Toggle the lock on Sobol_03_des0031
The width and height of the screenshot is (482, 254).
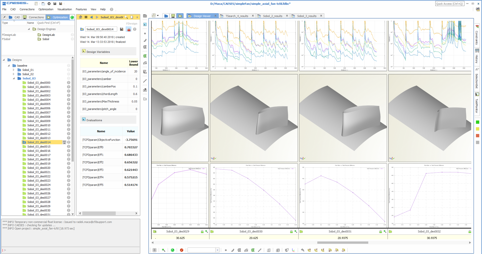click(381, 231)
